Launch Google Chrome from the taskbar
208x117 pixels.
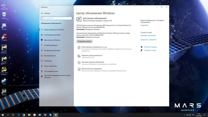coord(24,115)
